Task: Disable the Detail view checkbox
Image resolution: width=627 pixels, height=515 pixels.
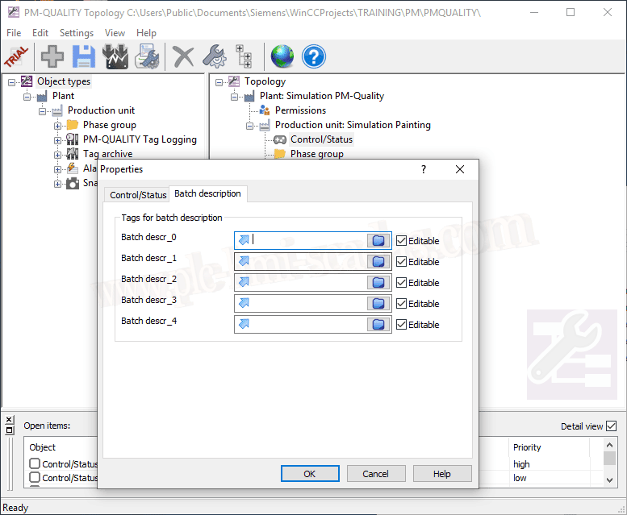Action: [611, 426]
